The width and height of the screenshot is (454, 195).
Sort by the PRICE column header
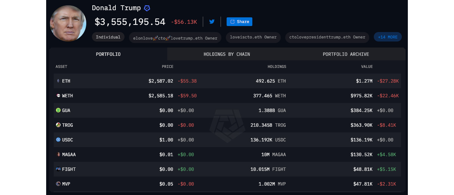(x=168, y=67)
